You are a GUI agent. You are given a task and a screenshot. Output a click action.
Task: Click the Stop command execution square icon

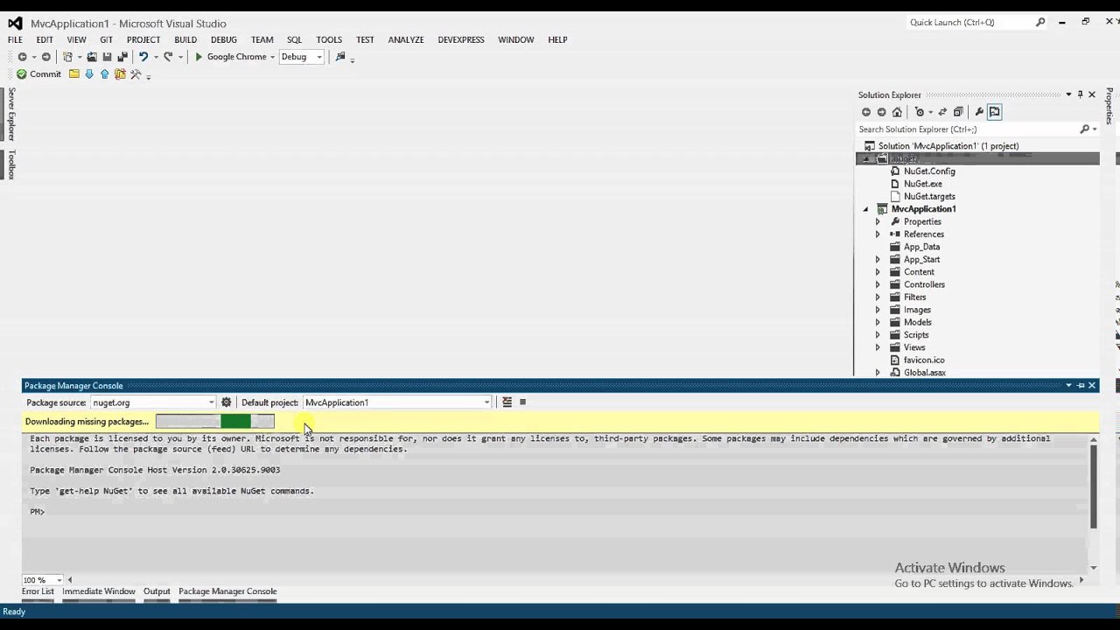[522, 402]
